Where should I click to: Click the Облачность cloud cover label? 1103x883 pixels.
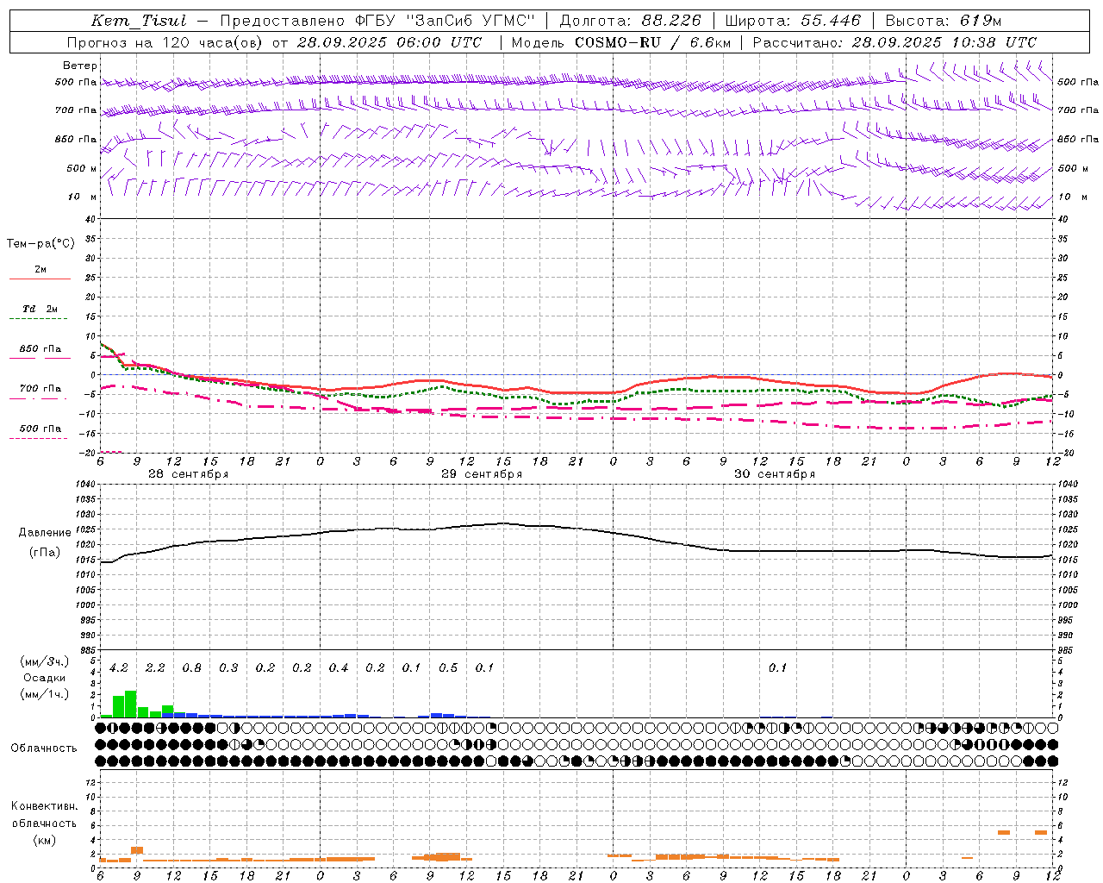pos(44,748)
